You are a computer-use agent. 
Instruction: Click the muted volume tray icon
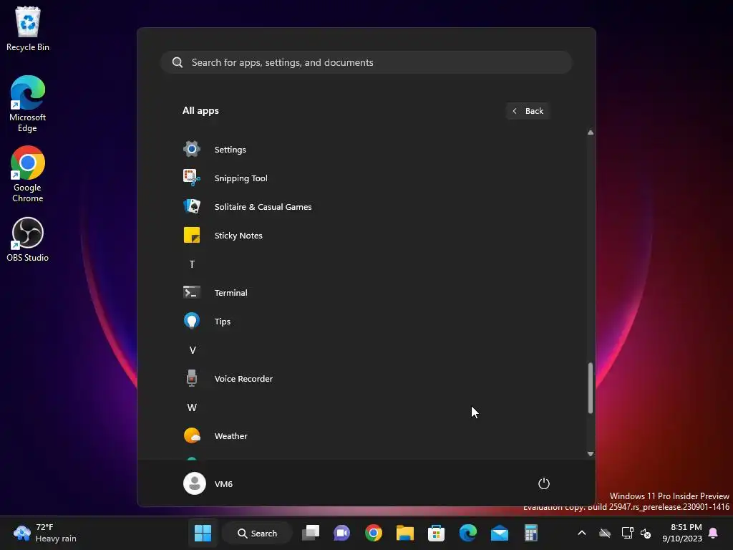[x=646, y=533]
